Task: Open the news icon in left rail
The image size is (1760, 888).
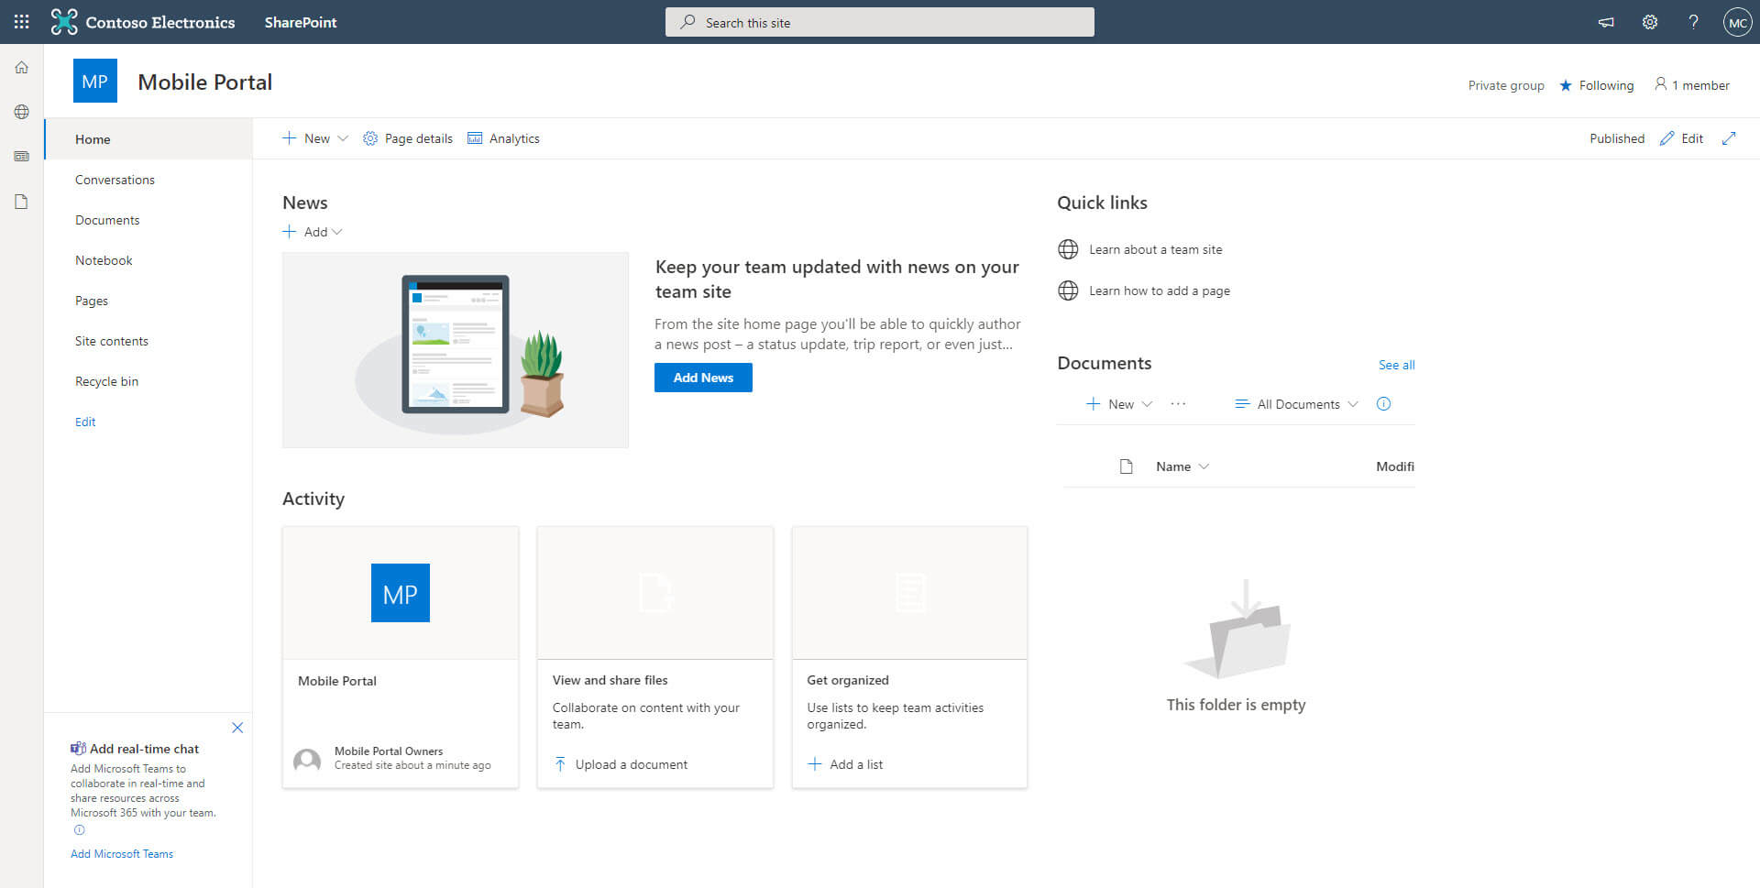Action: (x=21, y=157)
